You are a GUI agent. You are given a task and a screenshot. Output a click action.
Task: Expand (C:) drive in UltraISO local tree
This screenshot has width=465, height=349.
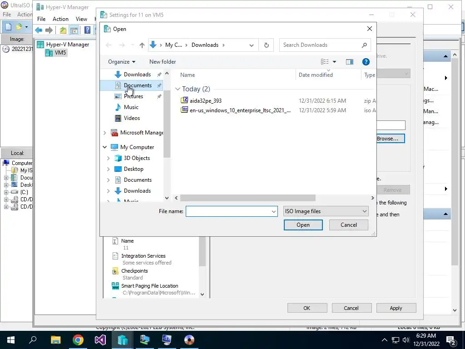6,192
